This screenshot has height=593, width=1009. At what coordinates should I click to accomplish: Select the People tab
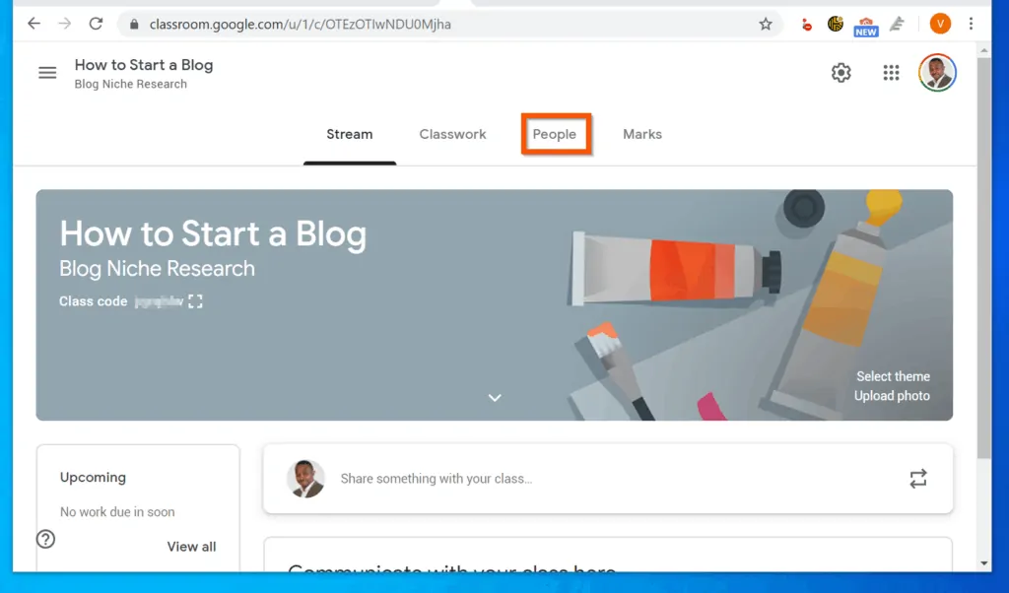[555, 134]
